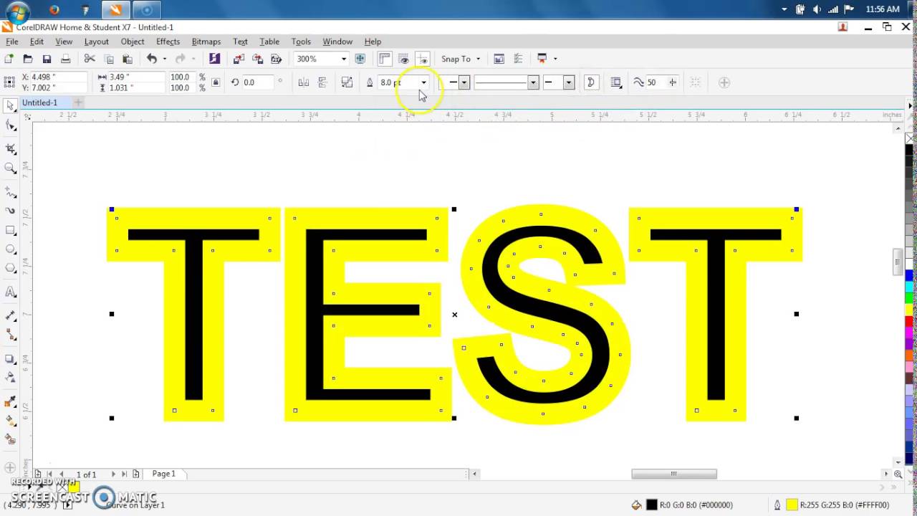
Task: Open the Edit menu
Action: pyautogui.click(x=37, y=42)
